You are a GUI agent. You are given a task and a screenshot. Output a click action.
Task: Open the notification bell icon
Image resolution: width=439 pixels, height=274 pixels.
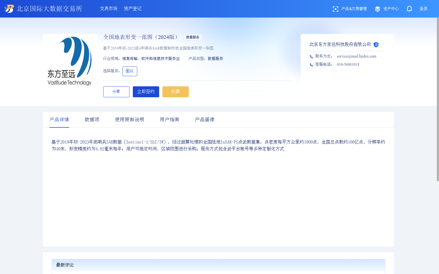pyautogui.click(x=409, y=9)
